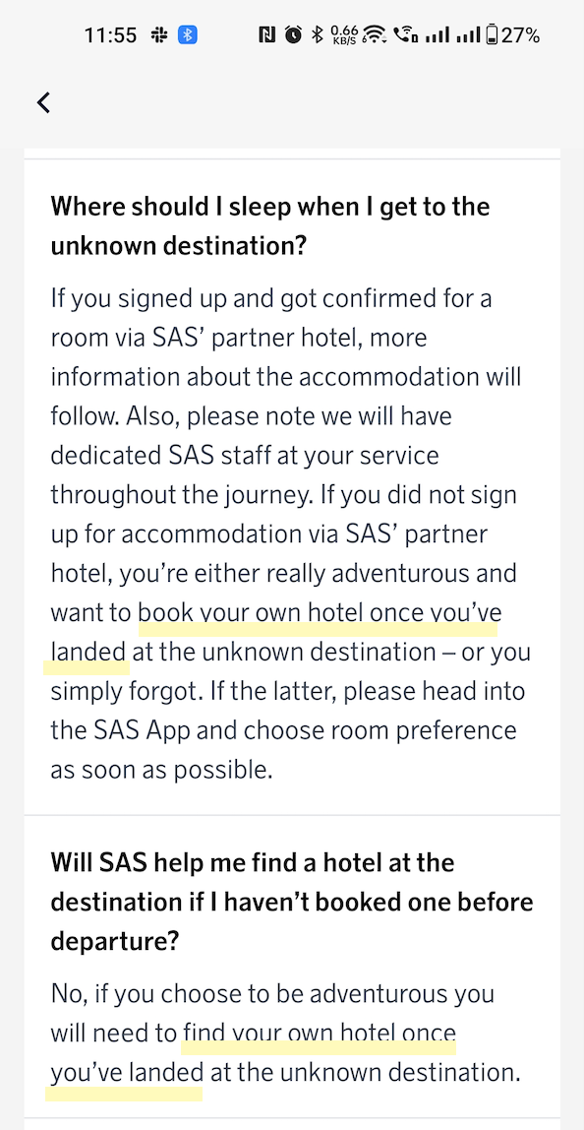The image size is (584, 1130).
Task: Tap highlighted 'you've landed' in second answer
Action: click(127, 1072)
